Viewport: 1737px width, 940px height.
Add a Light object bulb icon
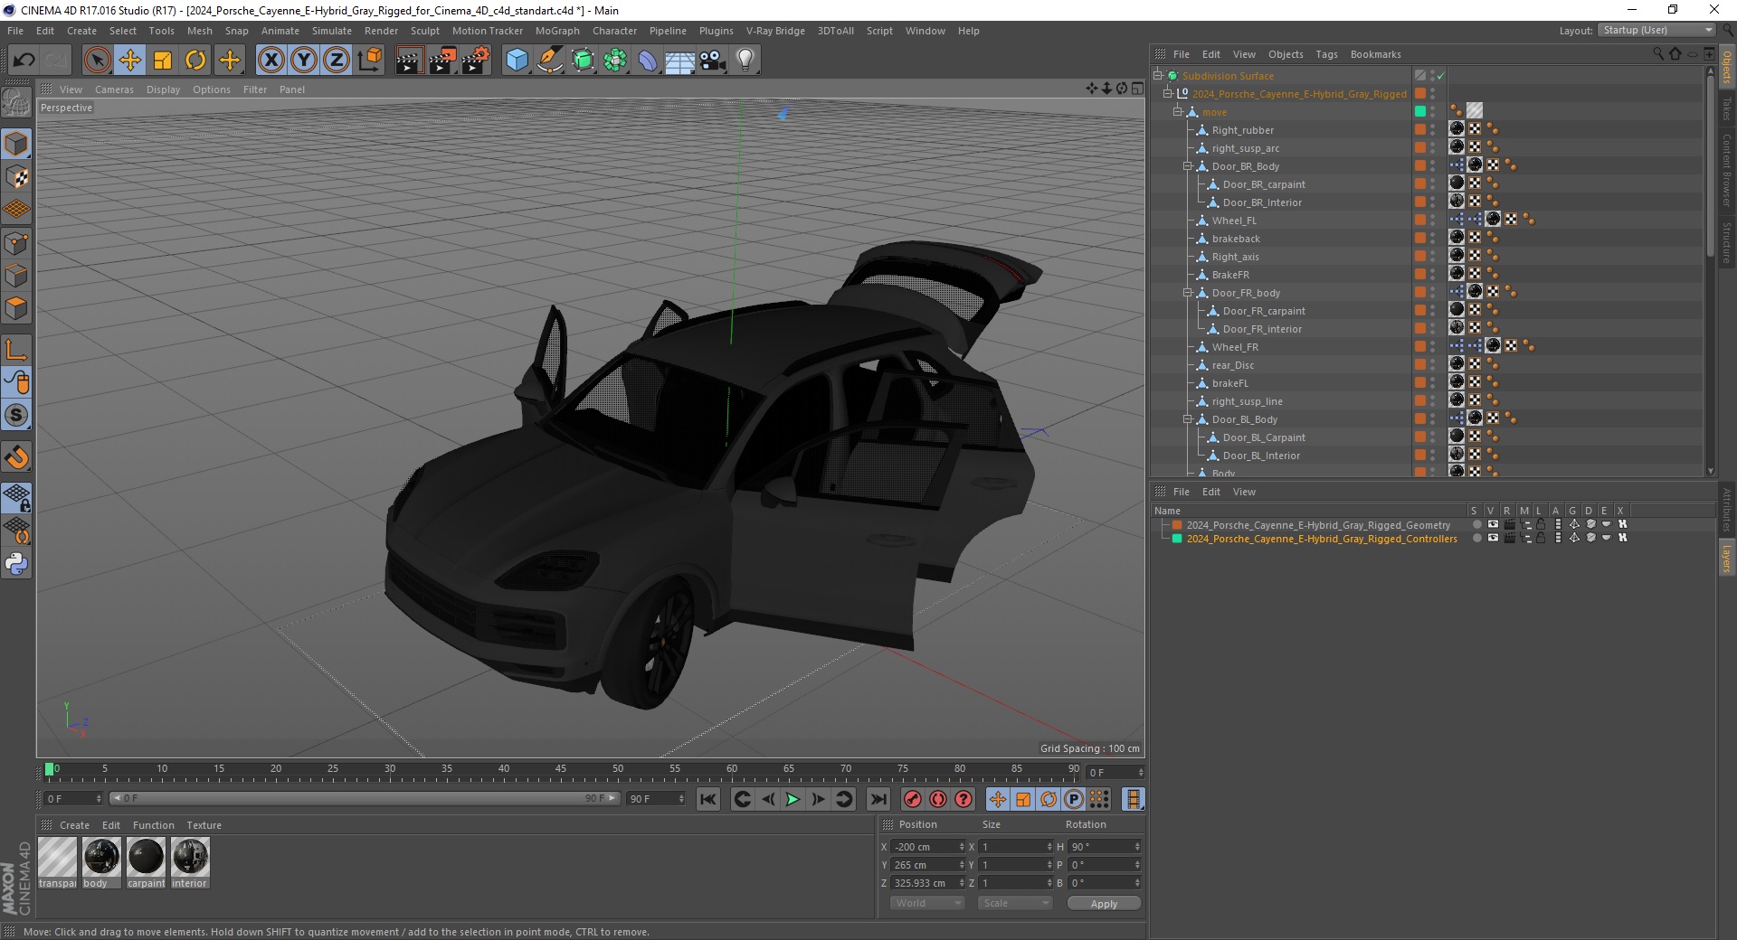pyautogui.click(x=745, y=61)
